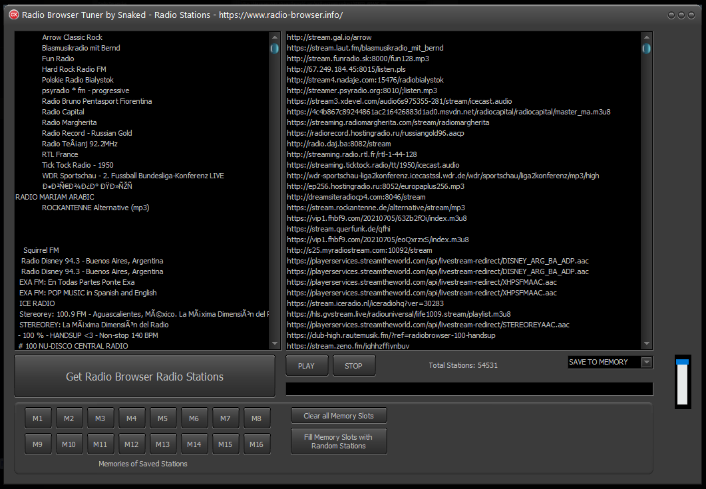
Task: Click URL list scroll-up arrow
Action: point(647,37)
